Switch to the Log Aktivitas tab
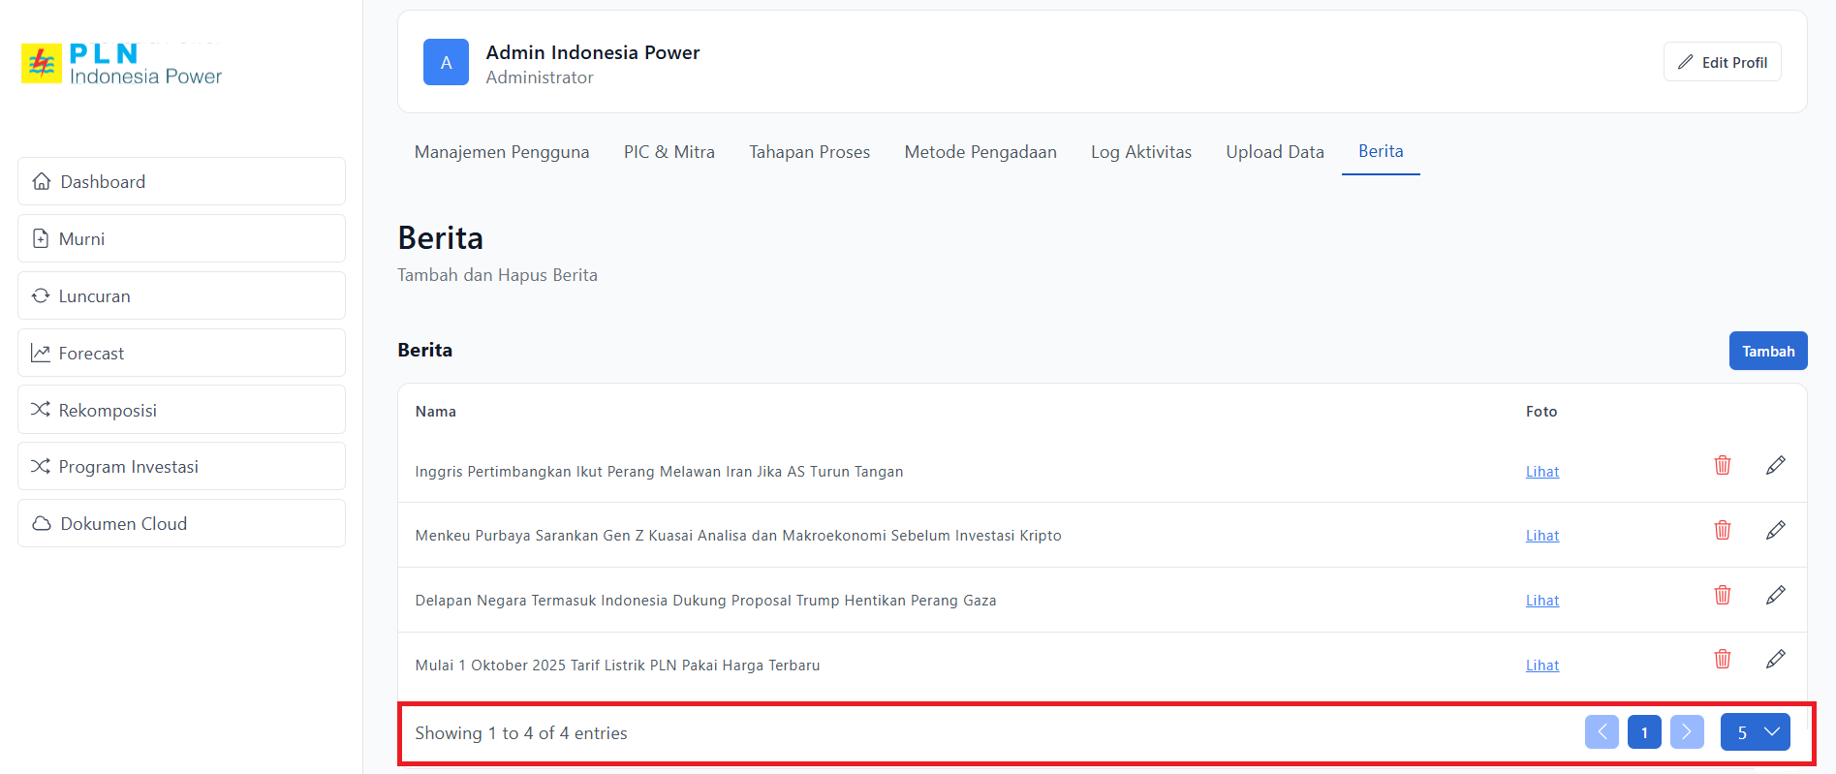 1140,152
